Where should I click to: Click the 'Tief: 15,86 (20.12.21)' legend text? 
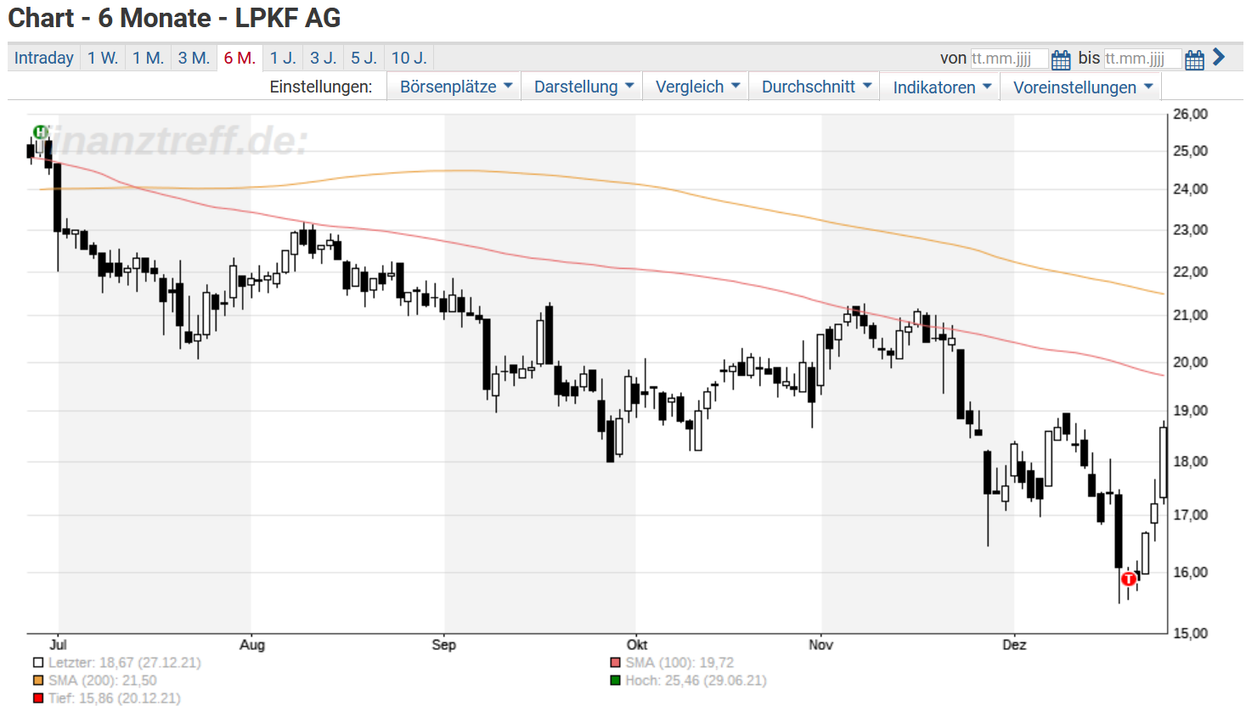coord(115,698)
